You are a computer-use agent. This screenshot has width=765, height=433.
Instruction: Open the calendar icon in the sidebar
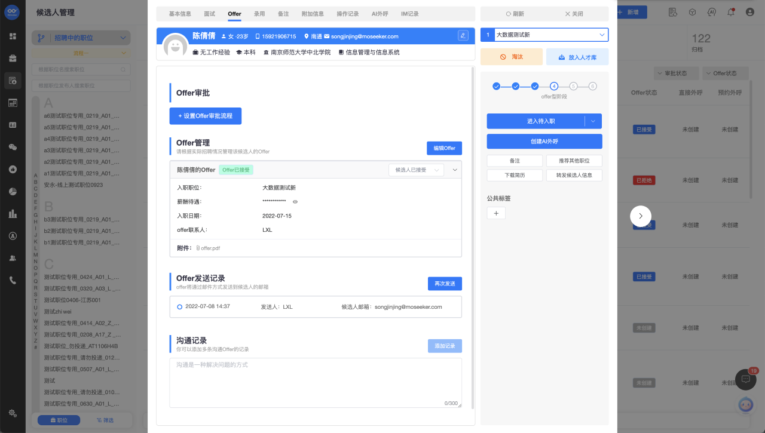click(13, 103)
